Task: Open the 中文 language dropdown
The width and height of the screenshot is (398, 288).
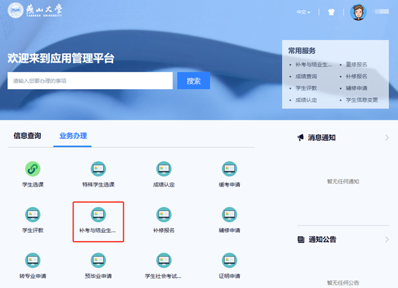Action: click(x=303, y=12)
